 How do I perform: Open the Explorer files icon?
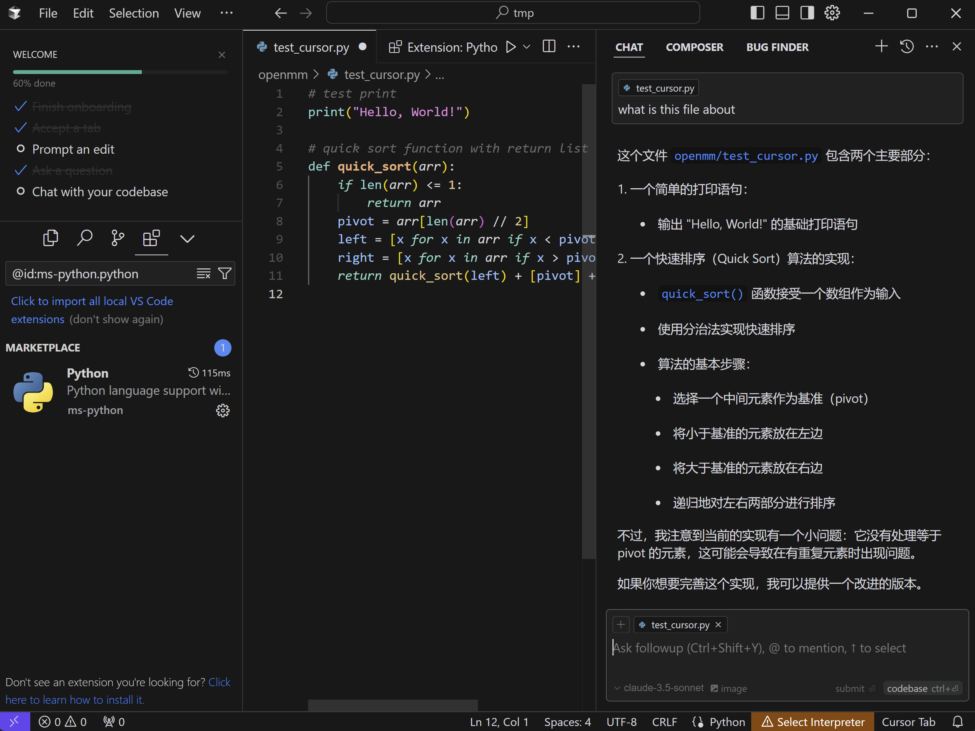coord(51,238)
